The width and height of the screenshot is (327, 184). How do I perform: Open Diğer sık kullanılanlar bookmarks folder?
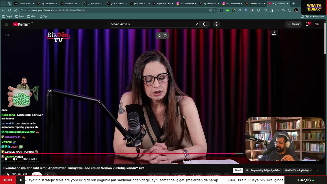tap(312, 16)
